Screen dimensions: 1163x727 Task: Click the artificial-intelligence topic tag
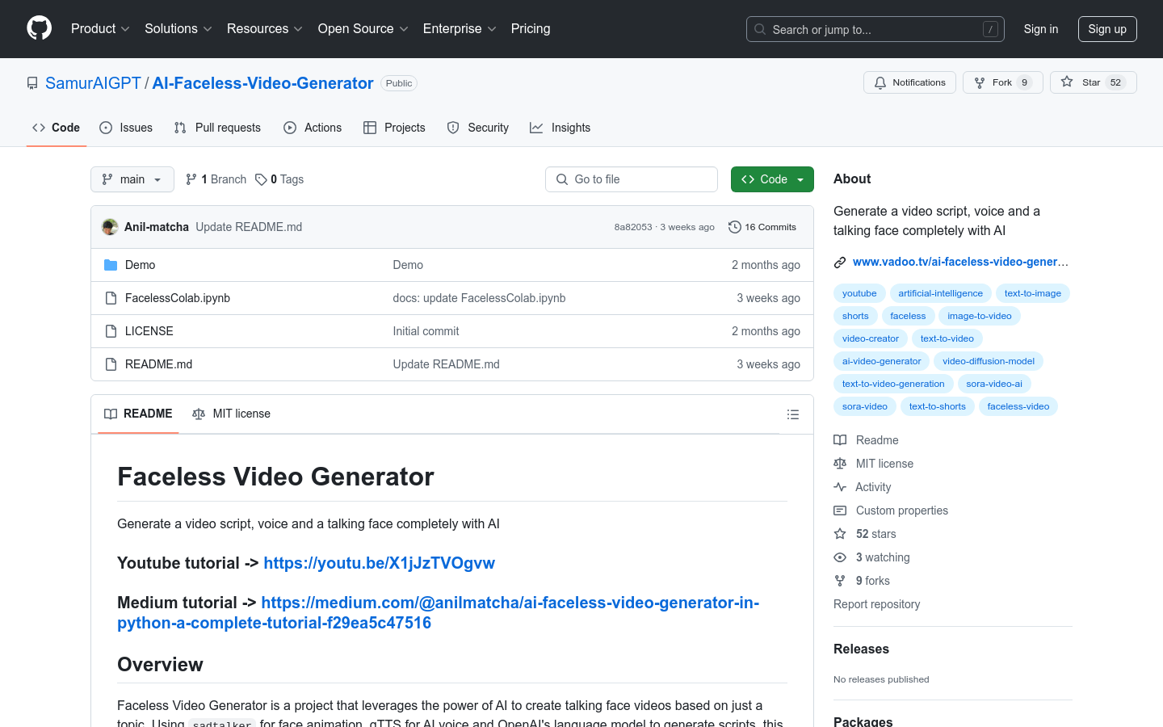tap(940, 293)
